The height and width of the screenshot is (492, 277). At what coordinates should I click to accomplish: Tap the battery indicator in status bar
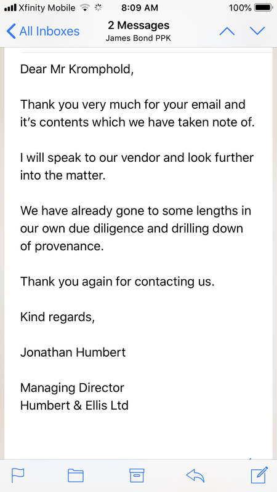pos(263,7)
